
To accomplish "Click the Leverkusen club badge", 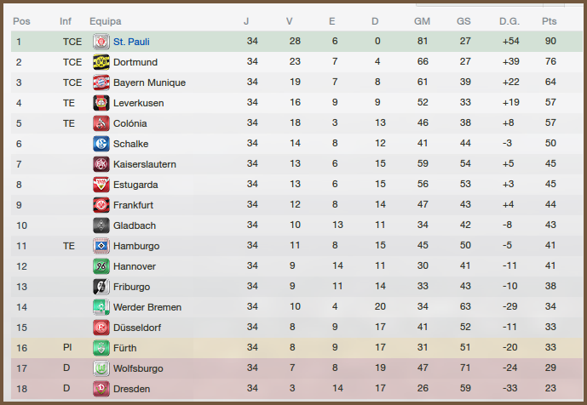I will click(101, 103).
